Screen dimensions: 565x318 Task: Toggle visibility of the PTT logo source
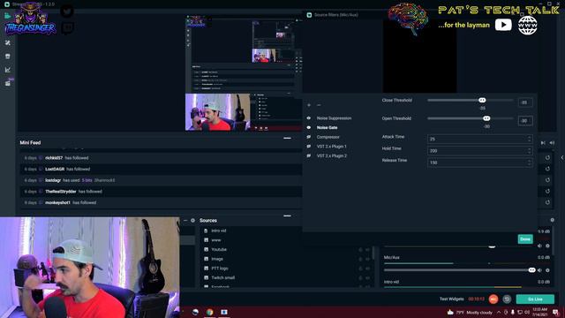[x=367, y=269]
